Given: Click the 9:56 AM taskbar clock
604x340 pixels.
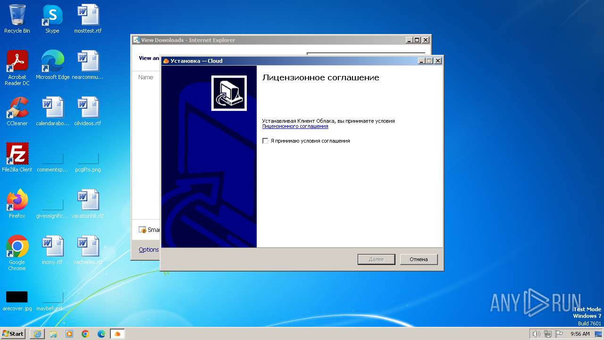Looking at the screenshot, I should [x=580, y=334].
